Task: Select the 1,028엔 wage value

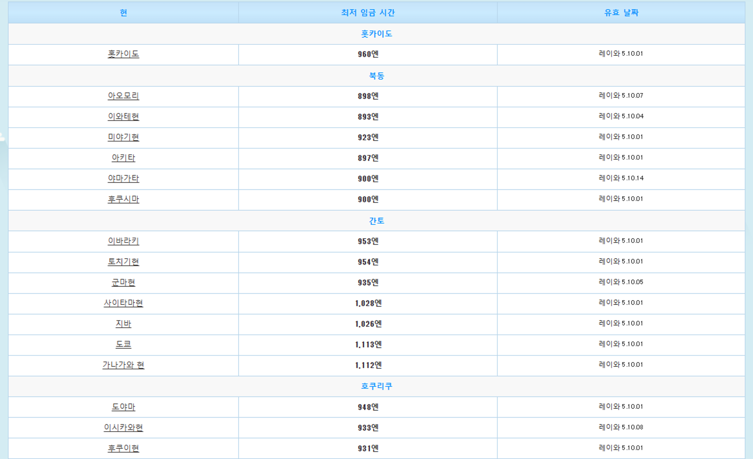Action: (368, 303)
